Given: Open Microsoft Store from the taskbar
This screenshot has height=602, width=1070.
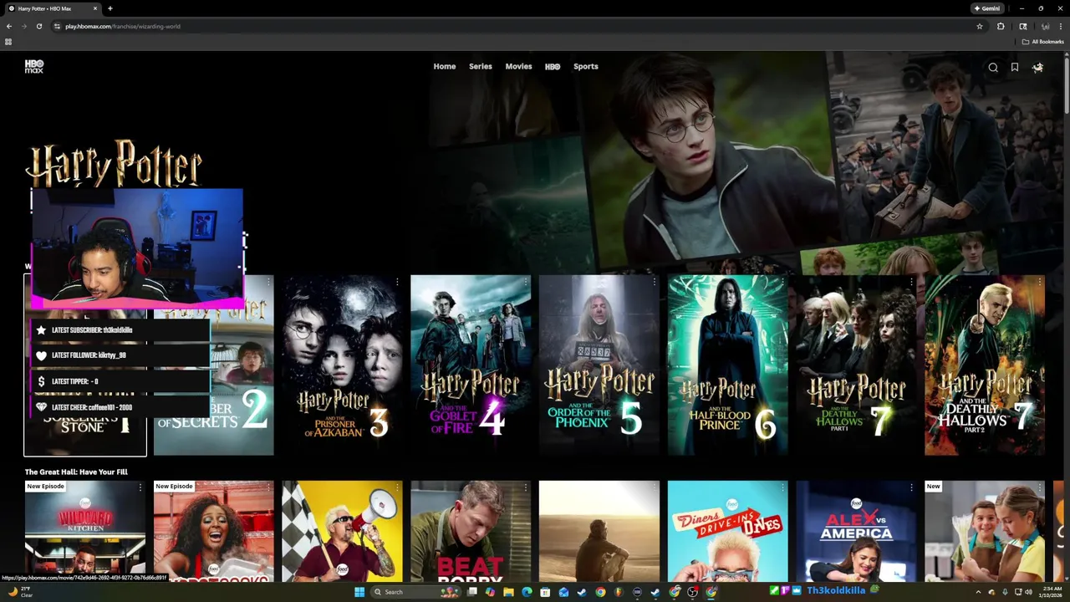Looking at the screenshot, I should click(545, 592).
